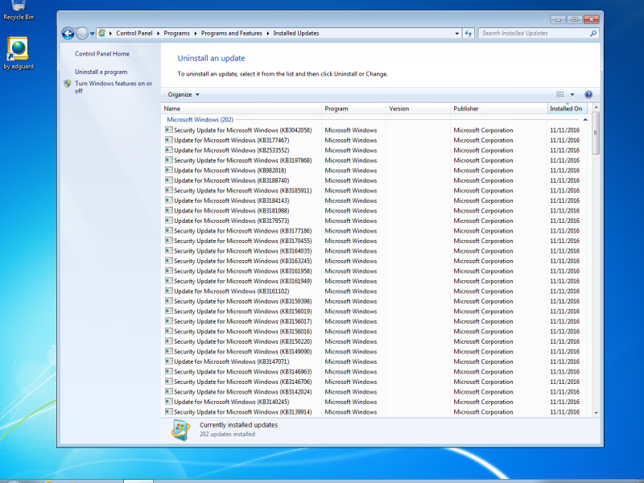Expand arrow after Programs and Features breadcrumb
Viewport: 644px width, 483px height.
coord(268,33)
